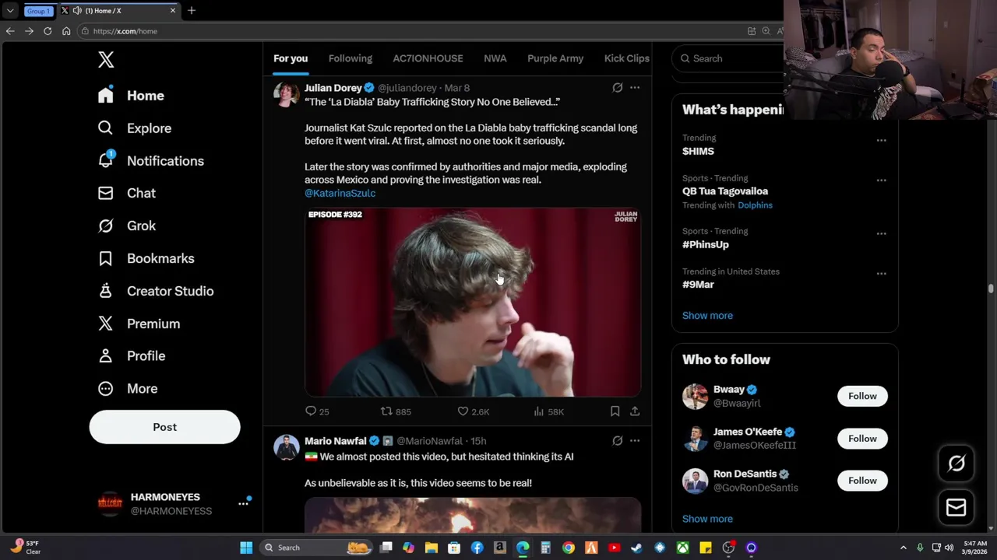Play the Episode #392 video
The width and height of the screenshot is (997, 560).
pos(473,303)
